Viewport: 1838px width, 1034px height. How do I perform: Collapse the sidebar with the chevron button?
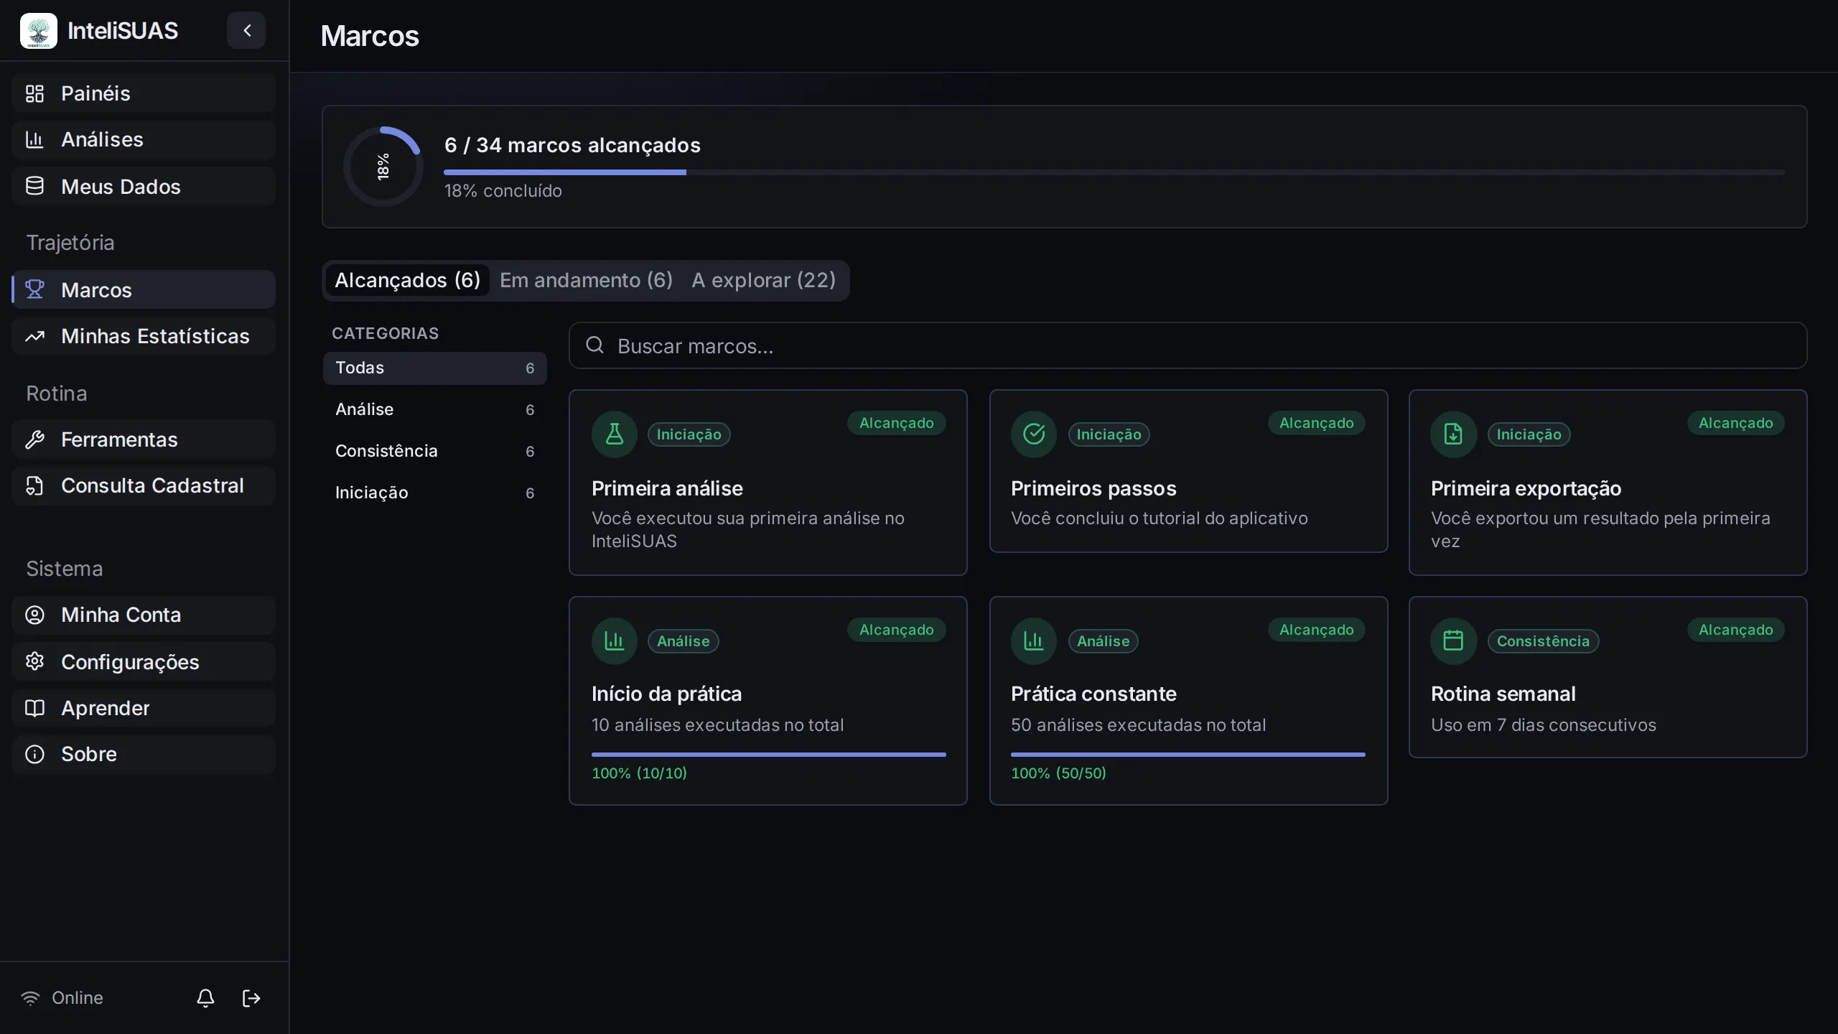pos(246,30)
